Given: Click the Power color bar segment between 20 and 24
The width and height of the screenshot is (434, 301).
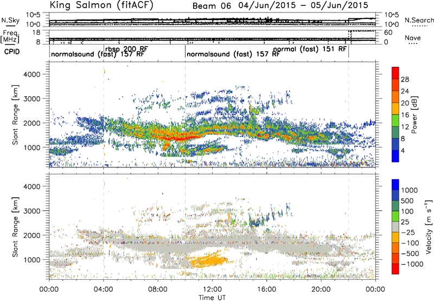Looking at the screenshot, I should tap(395, 97).
